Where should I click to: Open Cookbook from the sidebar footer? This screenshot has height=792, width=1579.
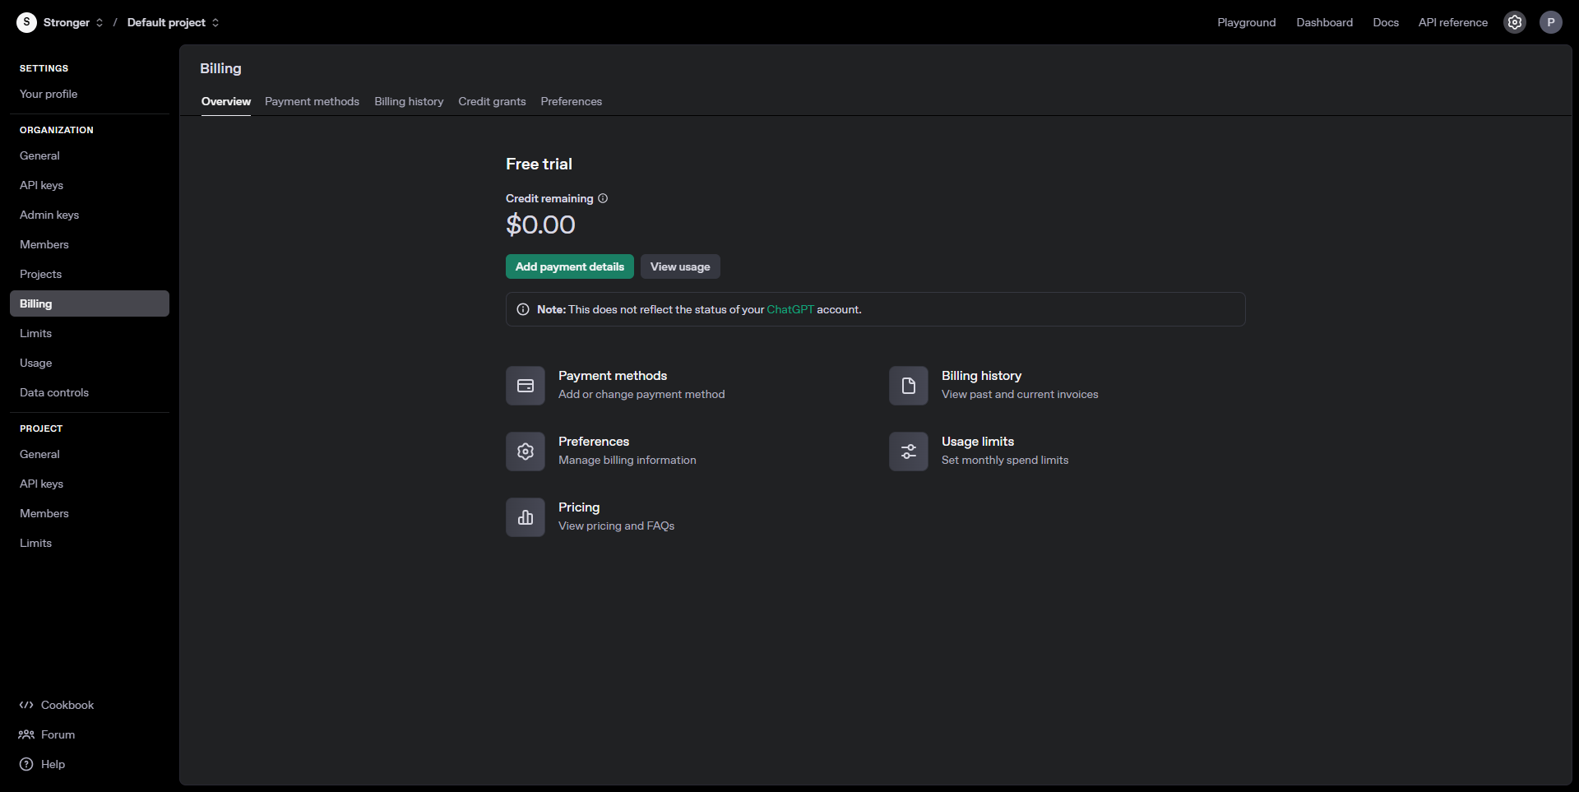pyautogui.click(x=67, y=705)
